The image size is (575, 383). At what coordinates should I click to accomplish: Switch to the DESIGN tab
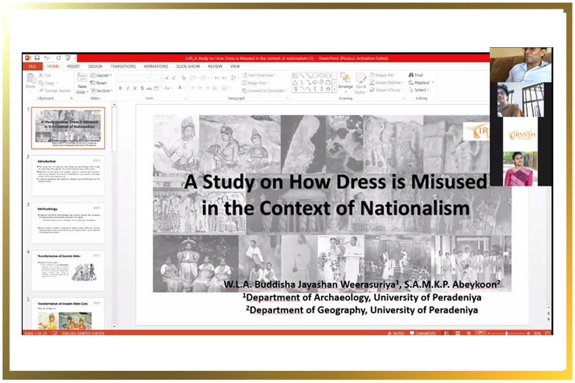tap(95, 66)
